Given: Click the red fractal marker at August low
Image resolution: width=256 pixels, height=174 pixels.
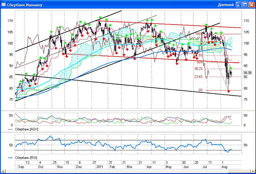Looking at the screenshot, I should 229,92.
